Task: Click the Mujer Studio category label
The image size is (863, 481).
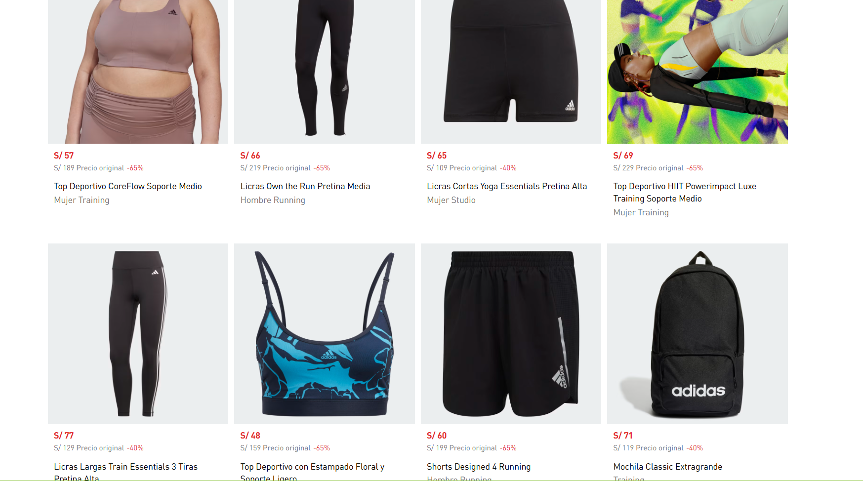Action: [451, 200]
